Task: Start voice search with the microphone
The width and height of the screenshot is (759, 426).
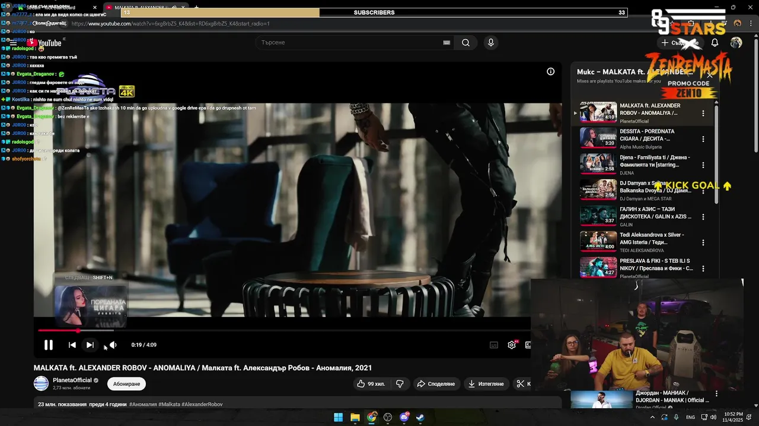Action: pos(490,43)
